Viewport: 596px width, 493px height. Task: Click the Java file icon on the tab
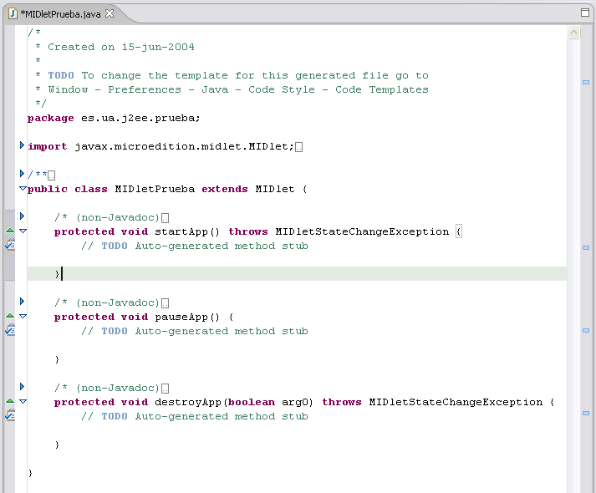coord(13,13)
